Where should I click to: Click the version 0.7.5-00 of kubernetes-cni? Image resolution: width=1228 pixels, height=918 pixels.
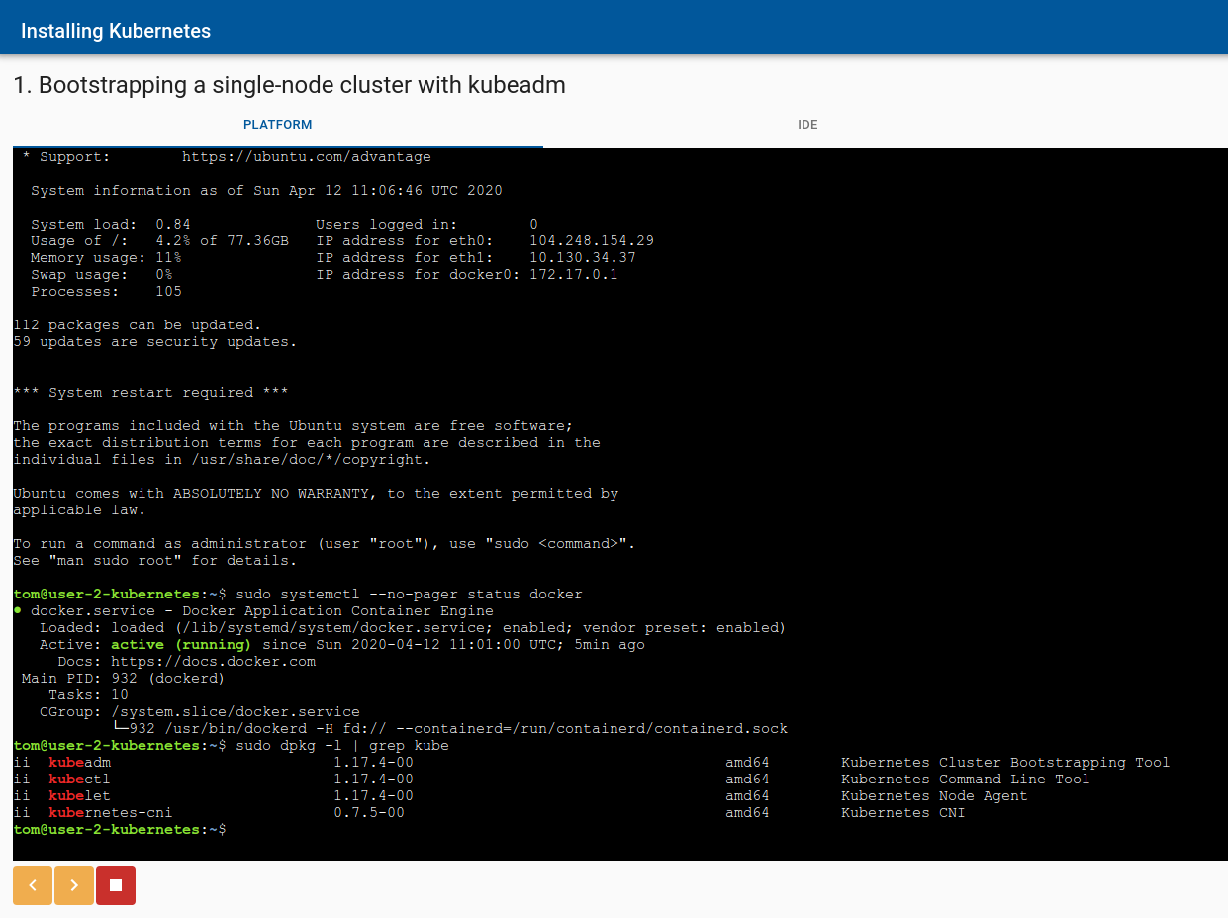[369, 812]
